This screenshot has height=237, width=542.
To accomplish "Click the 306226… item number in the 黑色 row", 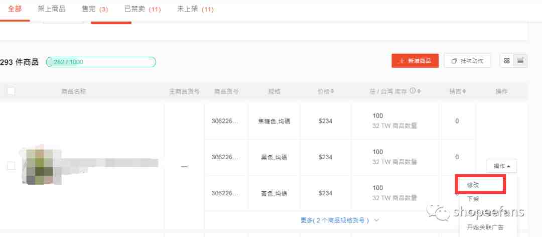I will pyautogui.click(x=225, y=157).
